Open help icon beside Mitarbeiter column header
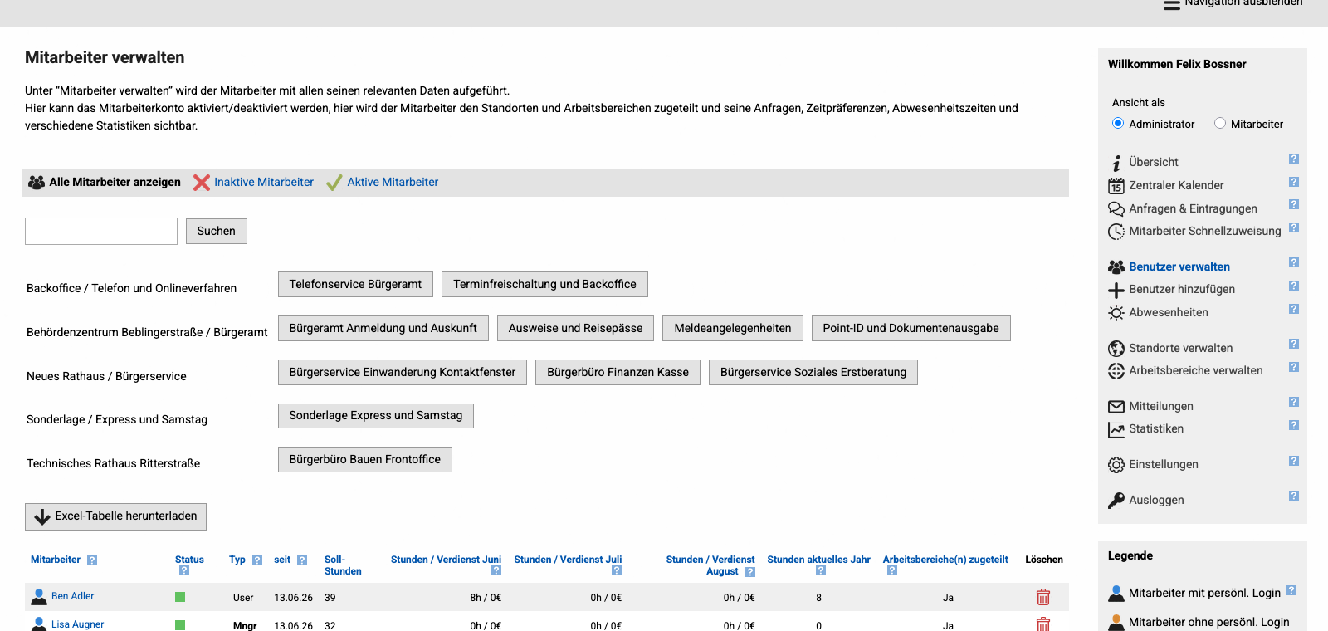This screenshot has width=1328, height=631. (92, 560)
